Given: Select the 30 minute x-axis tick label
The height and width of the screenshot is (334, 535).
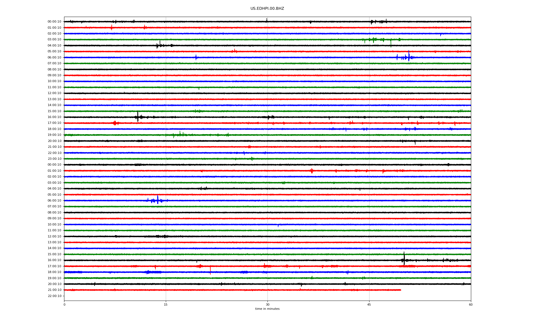Looking at the screenshot, I should pyautogui.click(x=267, y=304).
